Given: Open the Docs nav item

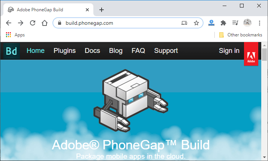Looking at the screenshot, I should [92, 51].
